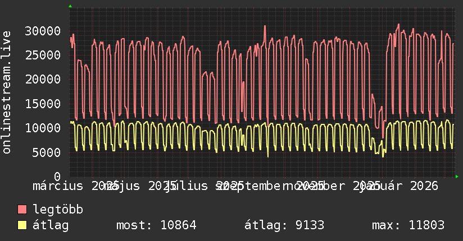Click the onlinestream.live vertical axis title
The image size is (463, 241).
7,92
